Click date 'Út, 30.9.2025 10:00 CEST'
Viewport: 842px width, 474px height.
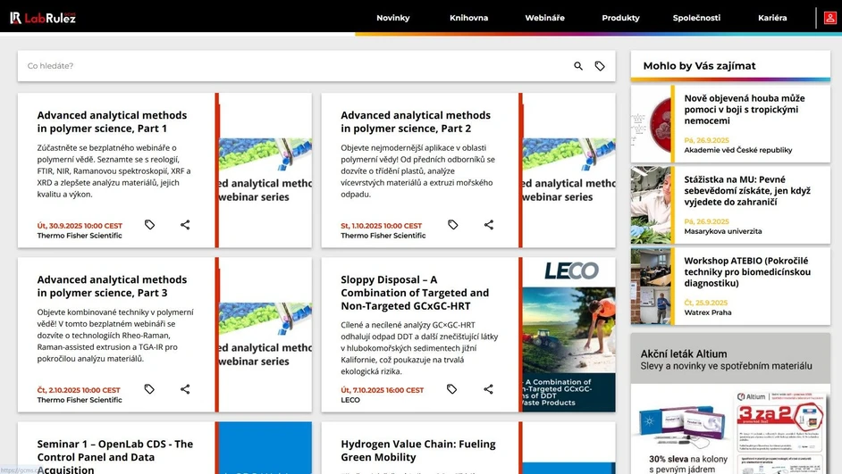(80, 226)
